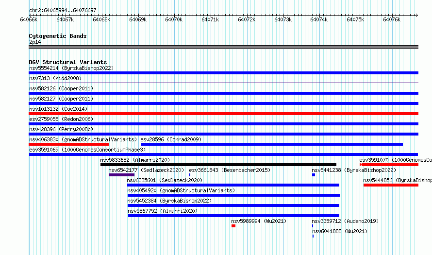The image size is (432, 255).
Task: Open nsv5452384 (ByrskaBishop2022) label
Action: [169, 201]
